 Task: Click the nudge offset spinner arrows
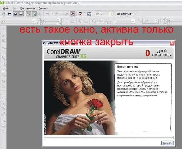pyautogui.click(x=157, y=21)
